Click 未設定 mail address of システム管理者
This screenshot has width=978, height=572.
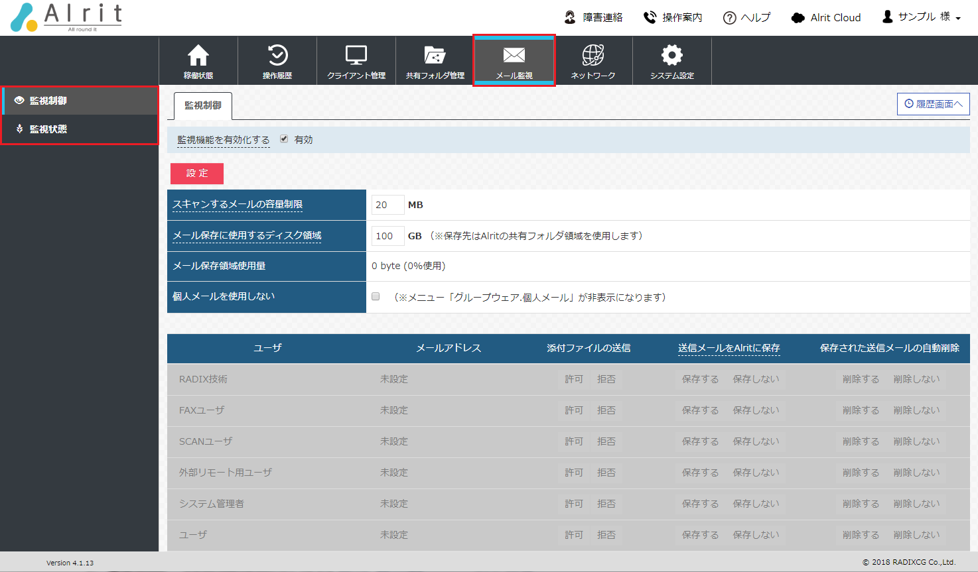click(x=394, y=504)
